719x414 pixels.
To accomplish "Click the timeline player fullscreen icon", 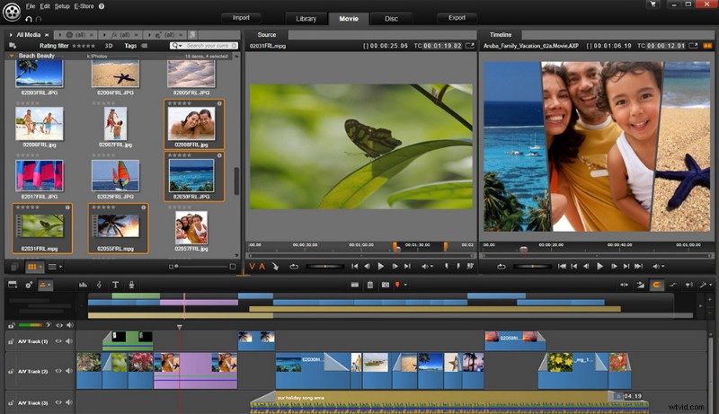I will (693, 46).
